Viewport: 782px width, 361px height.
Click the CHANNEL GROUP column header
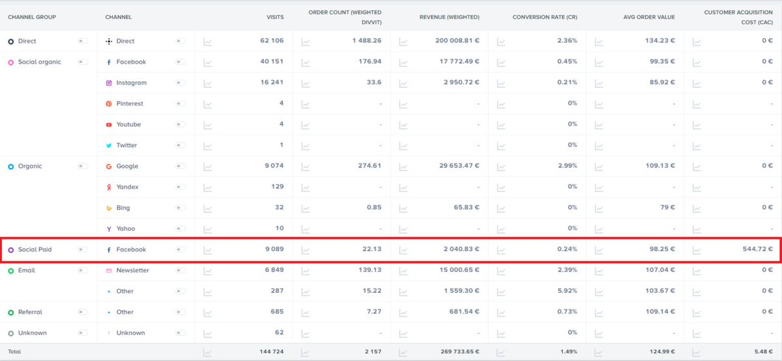click(x=32, y=17)
